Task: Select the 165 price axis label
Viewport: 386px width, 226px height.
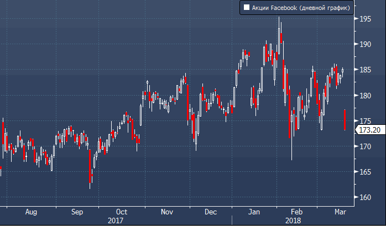Action: pyautogui.click(x=365, y=172)
